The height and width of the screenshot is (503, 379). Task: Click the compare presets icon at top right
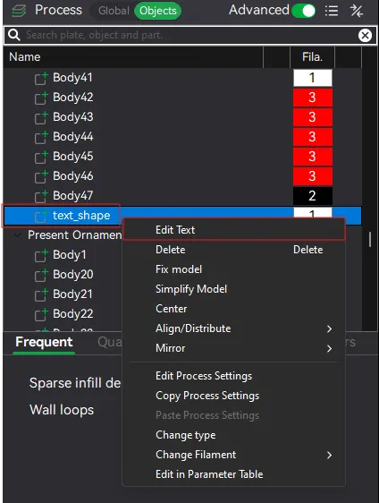(357, 11)
